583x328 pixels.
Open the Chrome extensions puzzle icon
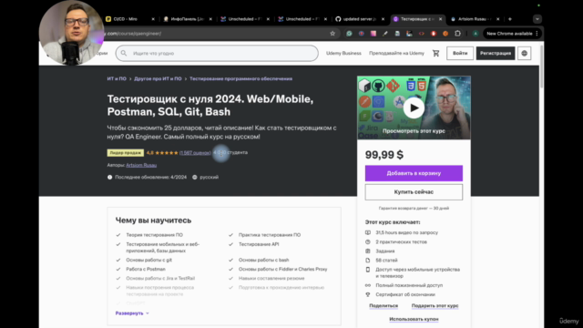pyautogui.click(x=457, y=34)
